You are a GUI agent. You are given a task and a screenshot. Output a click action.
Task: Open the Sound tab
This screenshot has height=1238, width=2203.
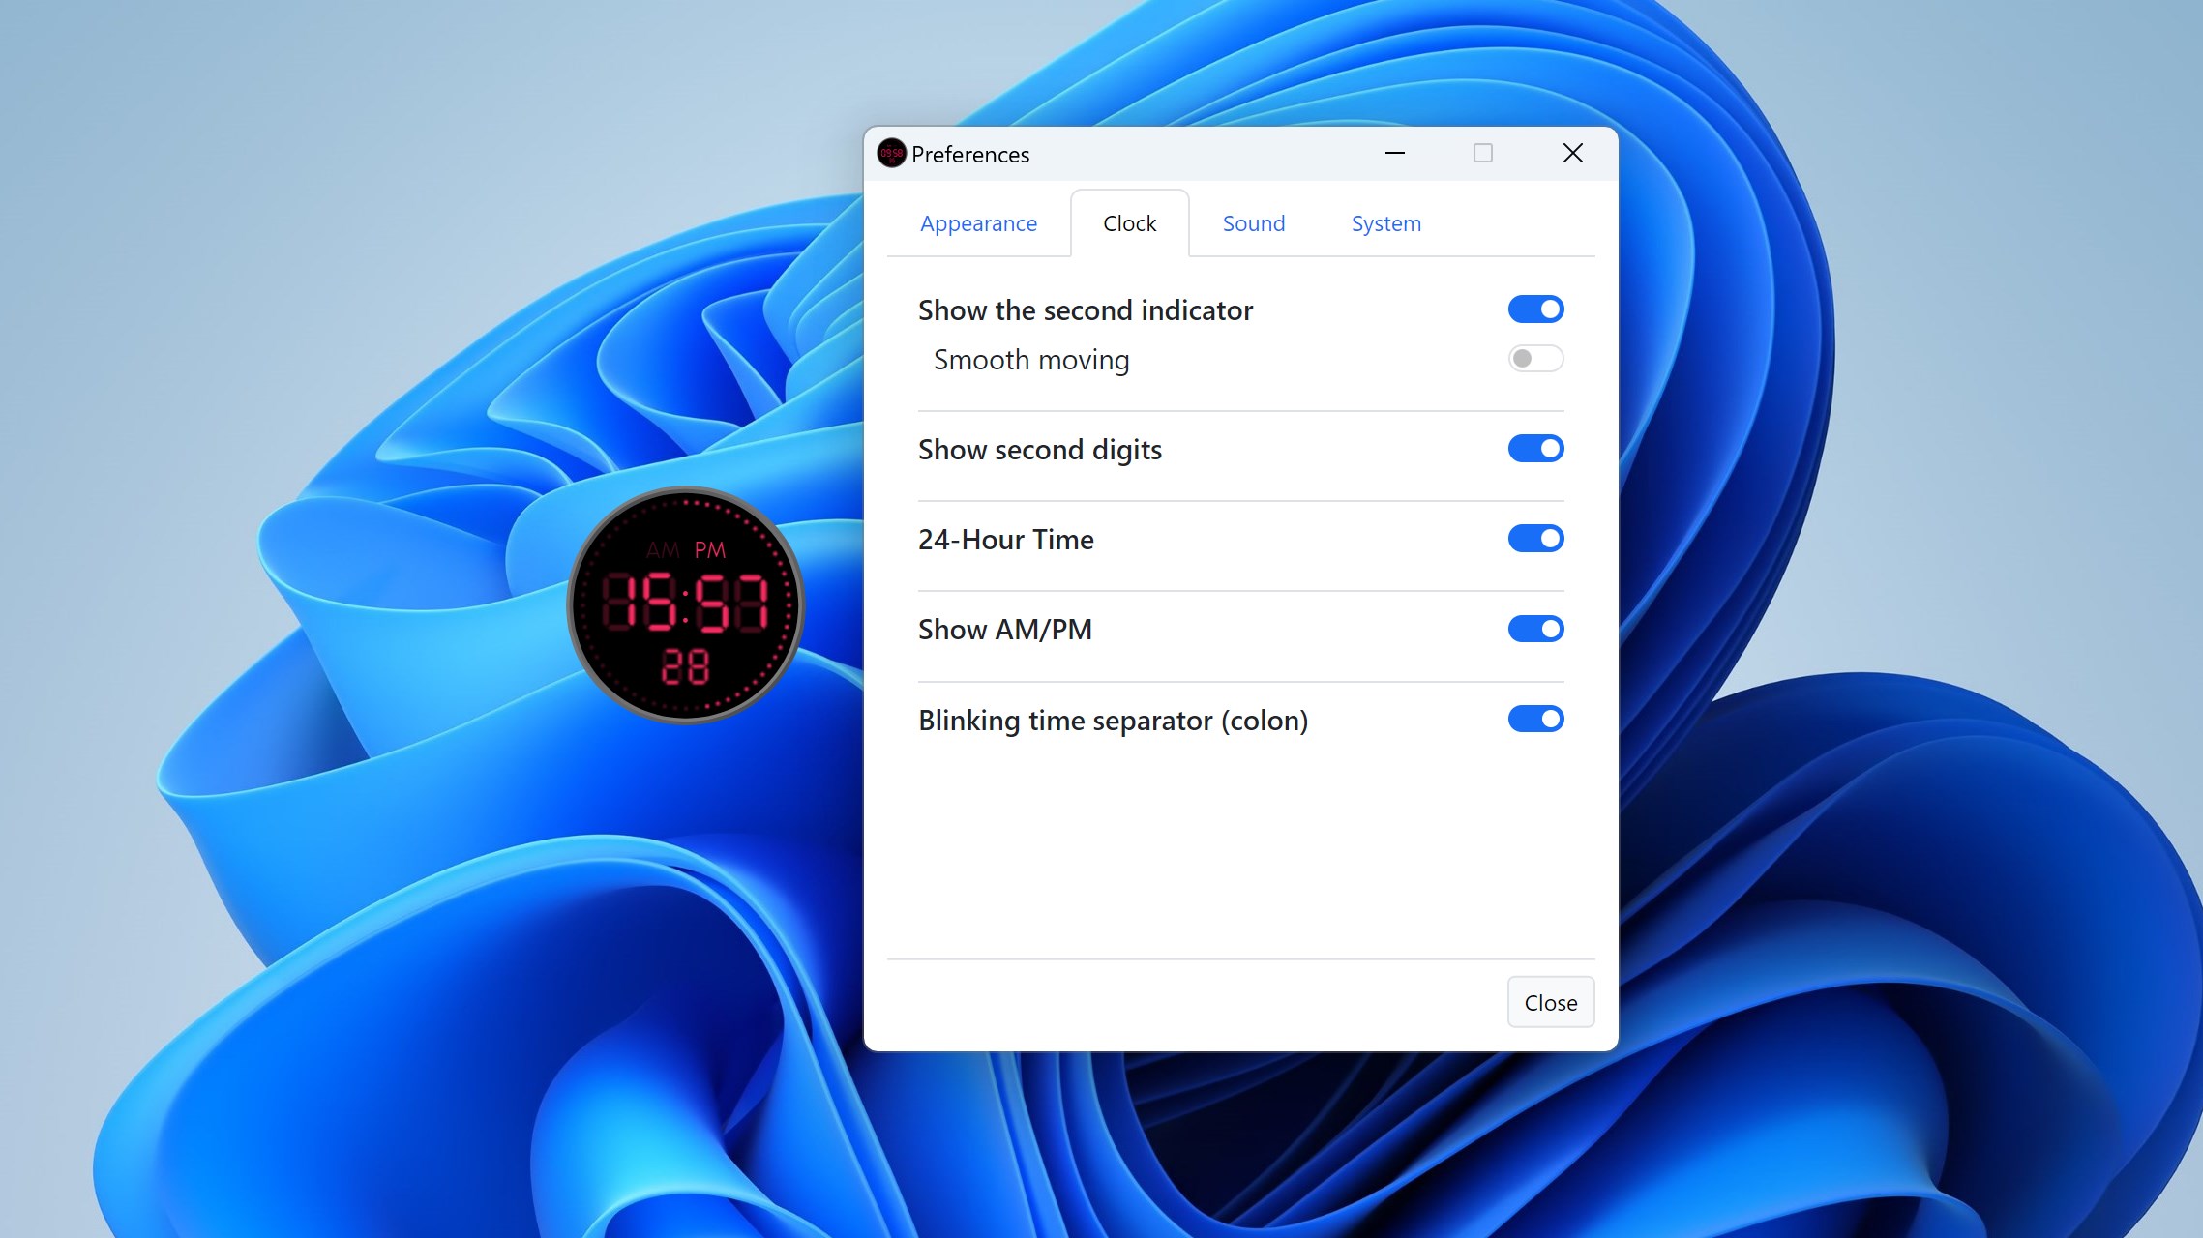(1253, 223)
